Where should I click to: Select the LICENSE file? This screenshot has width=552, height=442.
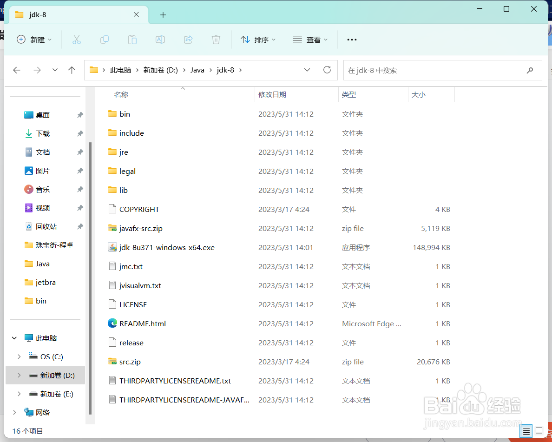pyautogui.click(x=133, y=304)
